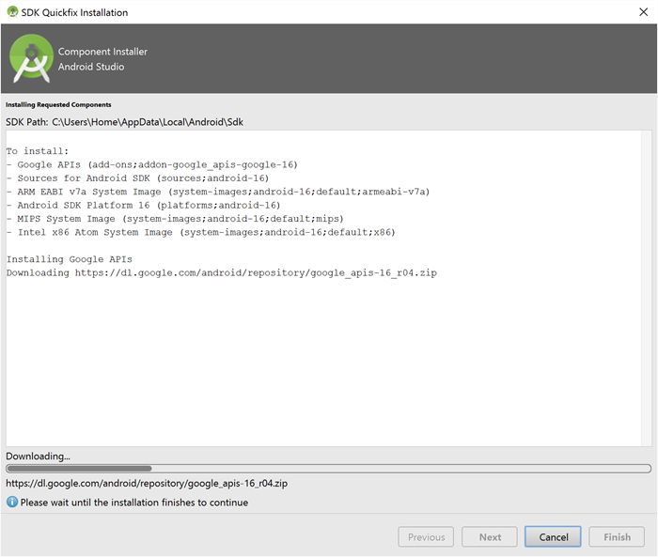Image resolution: width=658 pixels, height=557 pixels.
Task: Click the Google APIs add-ons log line
Action: point(152,164)
